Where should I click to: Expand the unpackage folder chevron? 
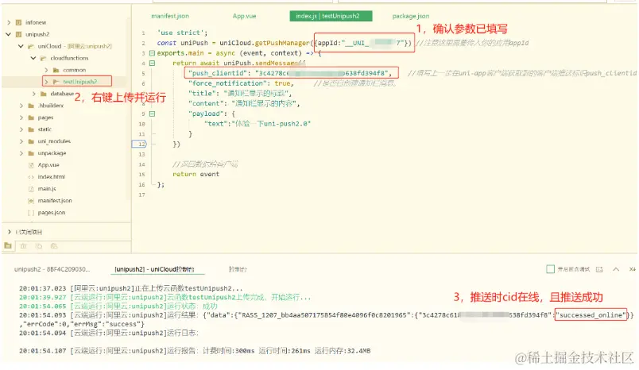21,153
